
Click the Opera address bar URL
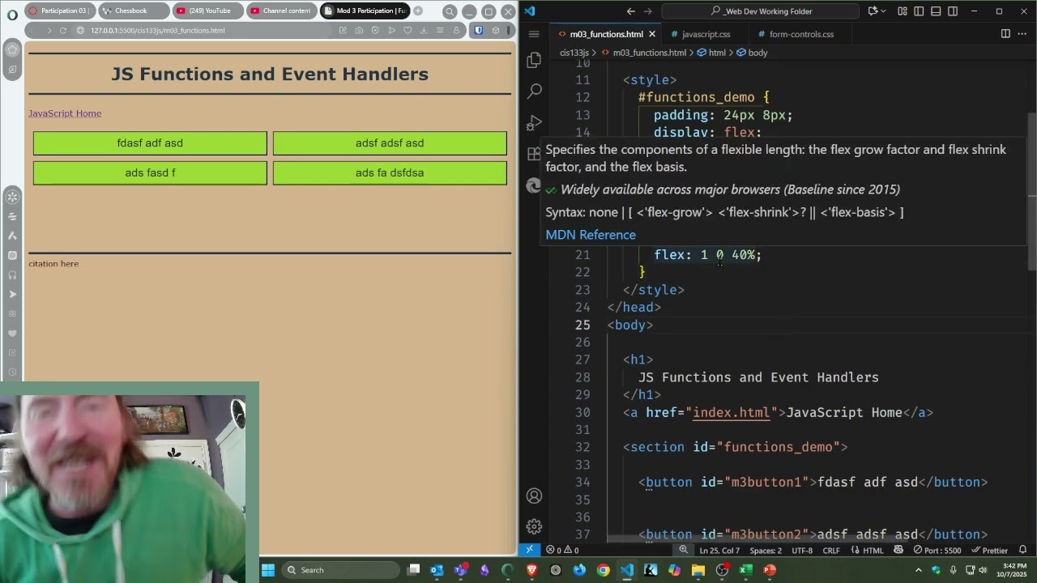(158, 31)
